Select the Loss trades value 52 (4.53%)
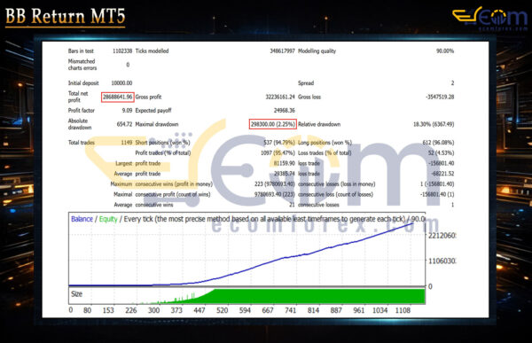 (441, 152)
